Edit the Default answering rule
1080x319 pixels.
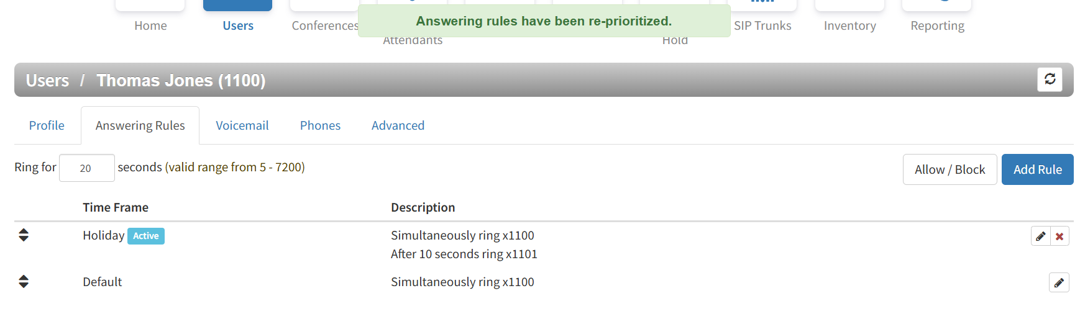[1059, 283]
